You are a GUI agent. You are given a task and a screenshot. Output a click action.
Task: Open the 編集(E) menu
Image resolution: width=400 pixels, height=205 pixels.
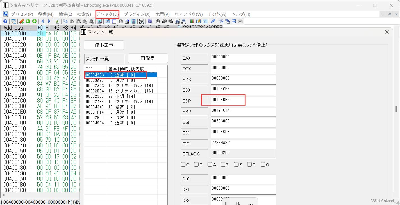65,14
